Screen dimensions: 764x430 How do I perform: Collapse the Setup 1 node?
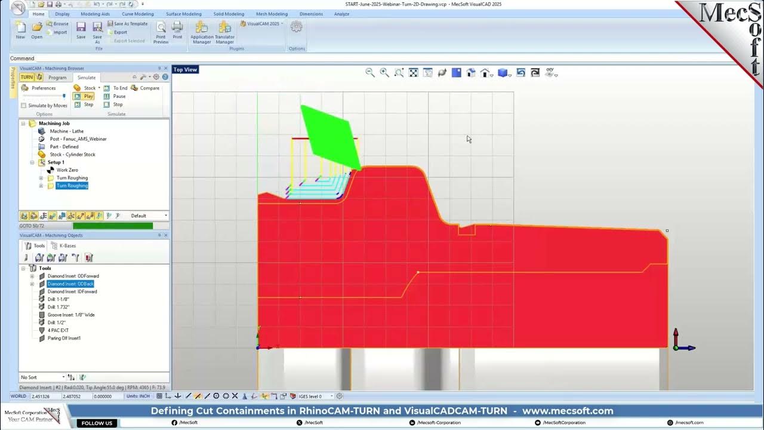pyautogui.click(x=32, y=162)
